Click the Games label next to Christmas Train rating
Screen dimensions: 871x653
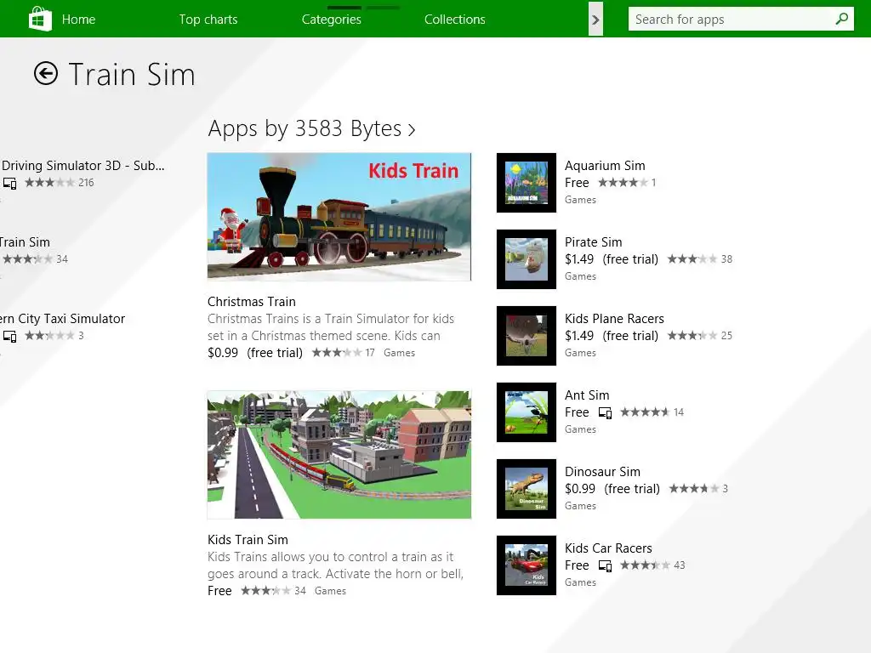pos(399,353)
